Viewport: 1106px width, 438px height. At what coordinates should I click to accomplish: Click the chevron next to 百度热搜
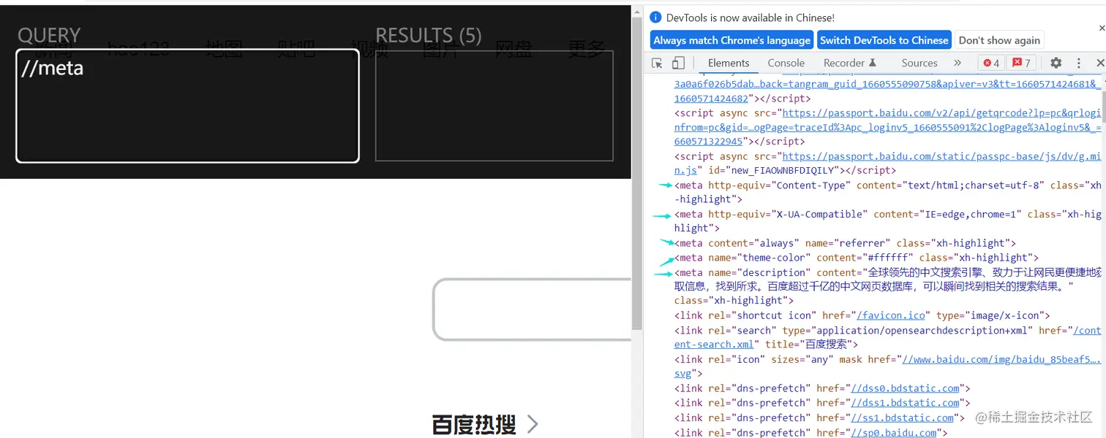(x=533, y=424)
